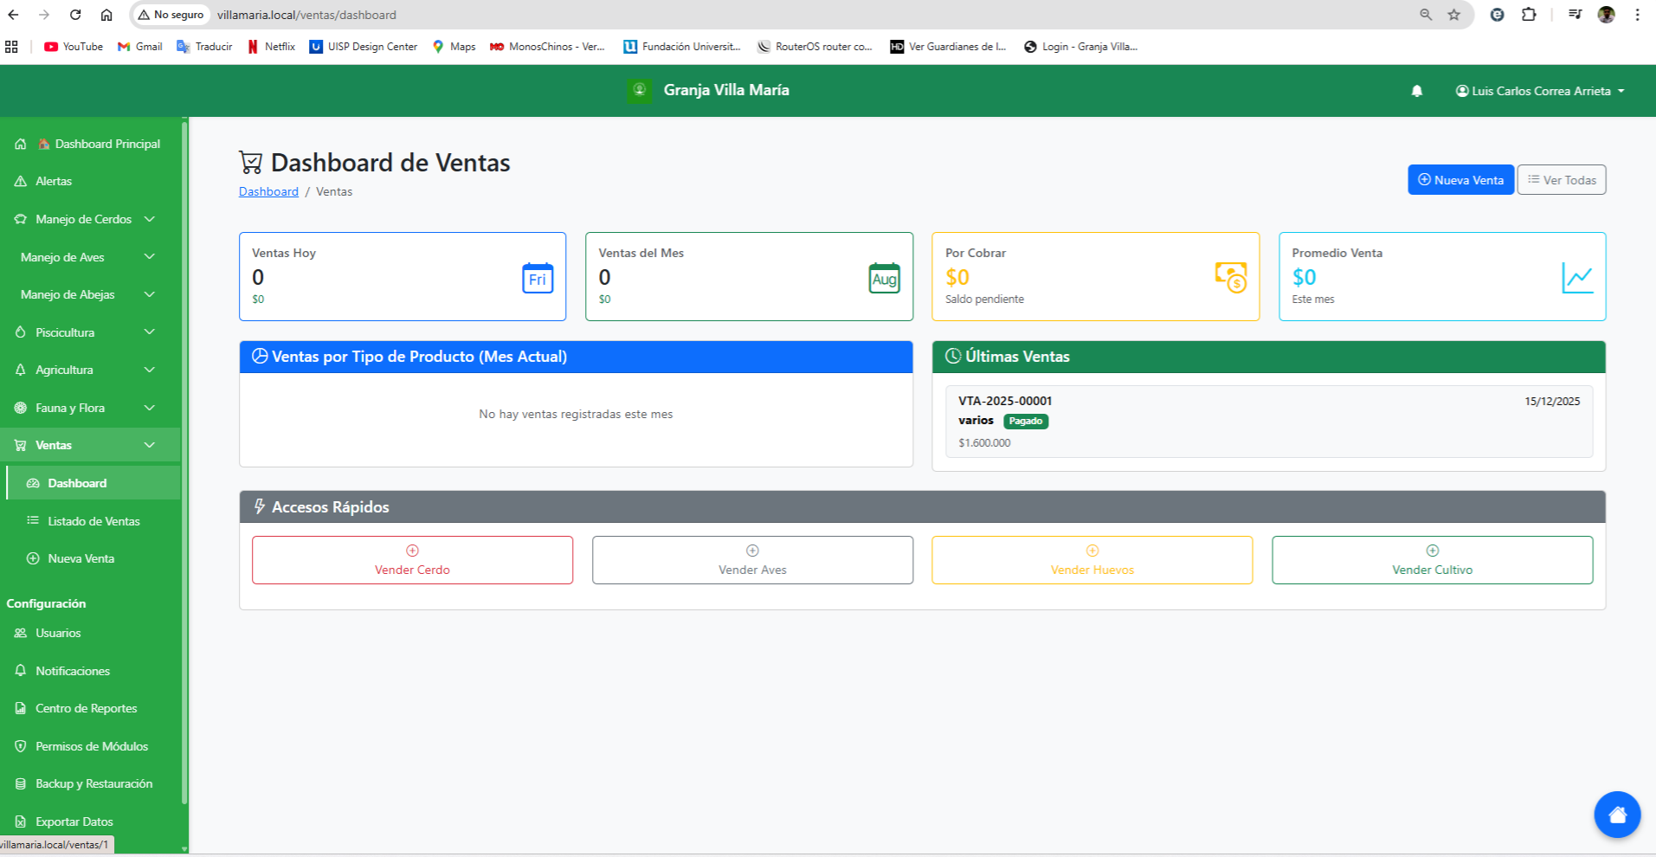Open the Centro de Reportes icon
This screenshot has width=1656, height=857.
pos(19,708)
